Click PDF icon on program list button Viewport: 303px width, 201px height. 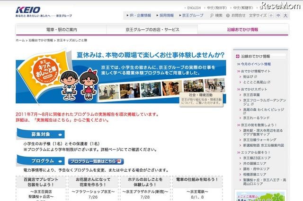[x=119, y=161]
